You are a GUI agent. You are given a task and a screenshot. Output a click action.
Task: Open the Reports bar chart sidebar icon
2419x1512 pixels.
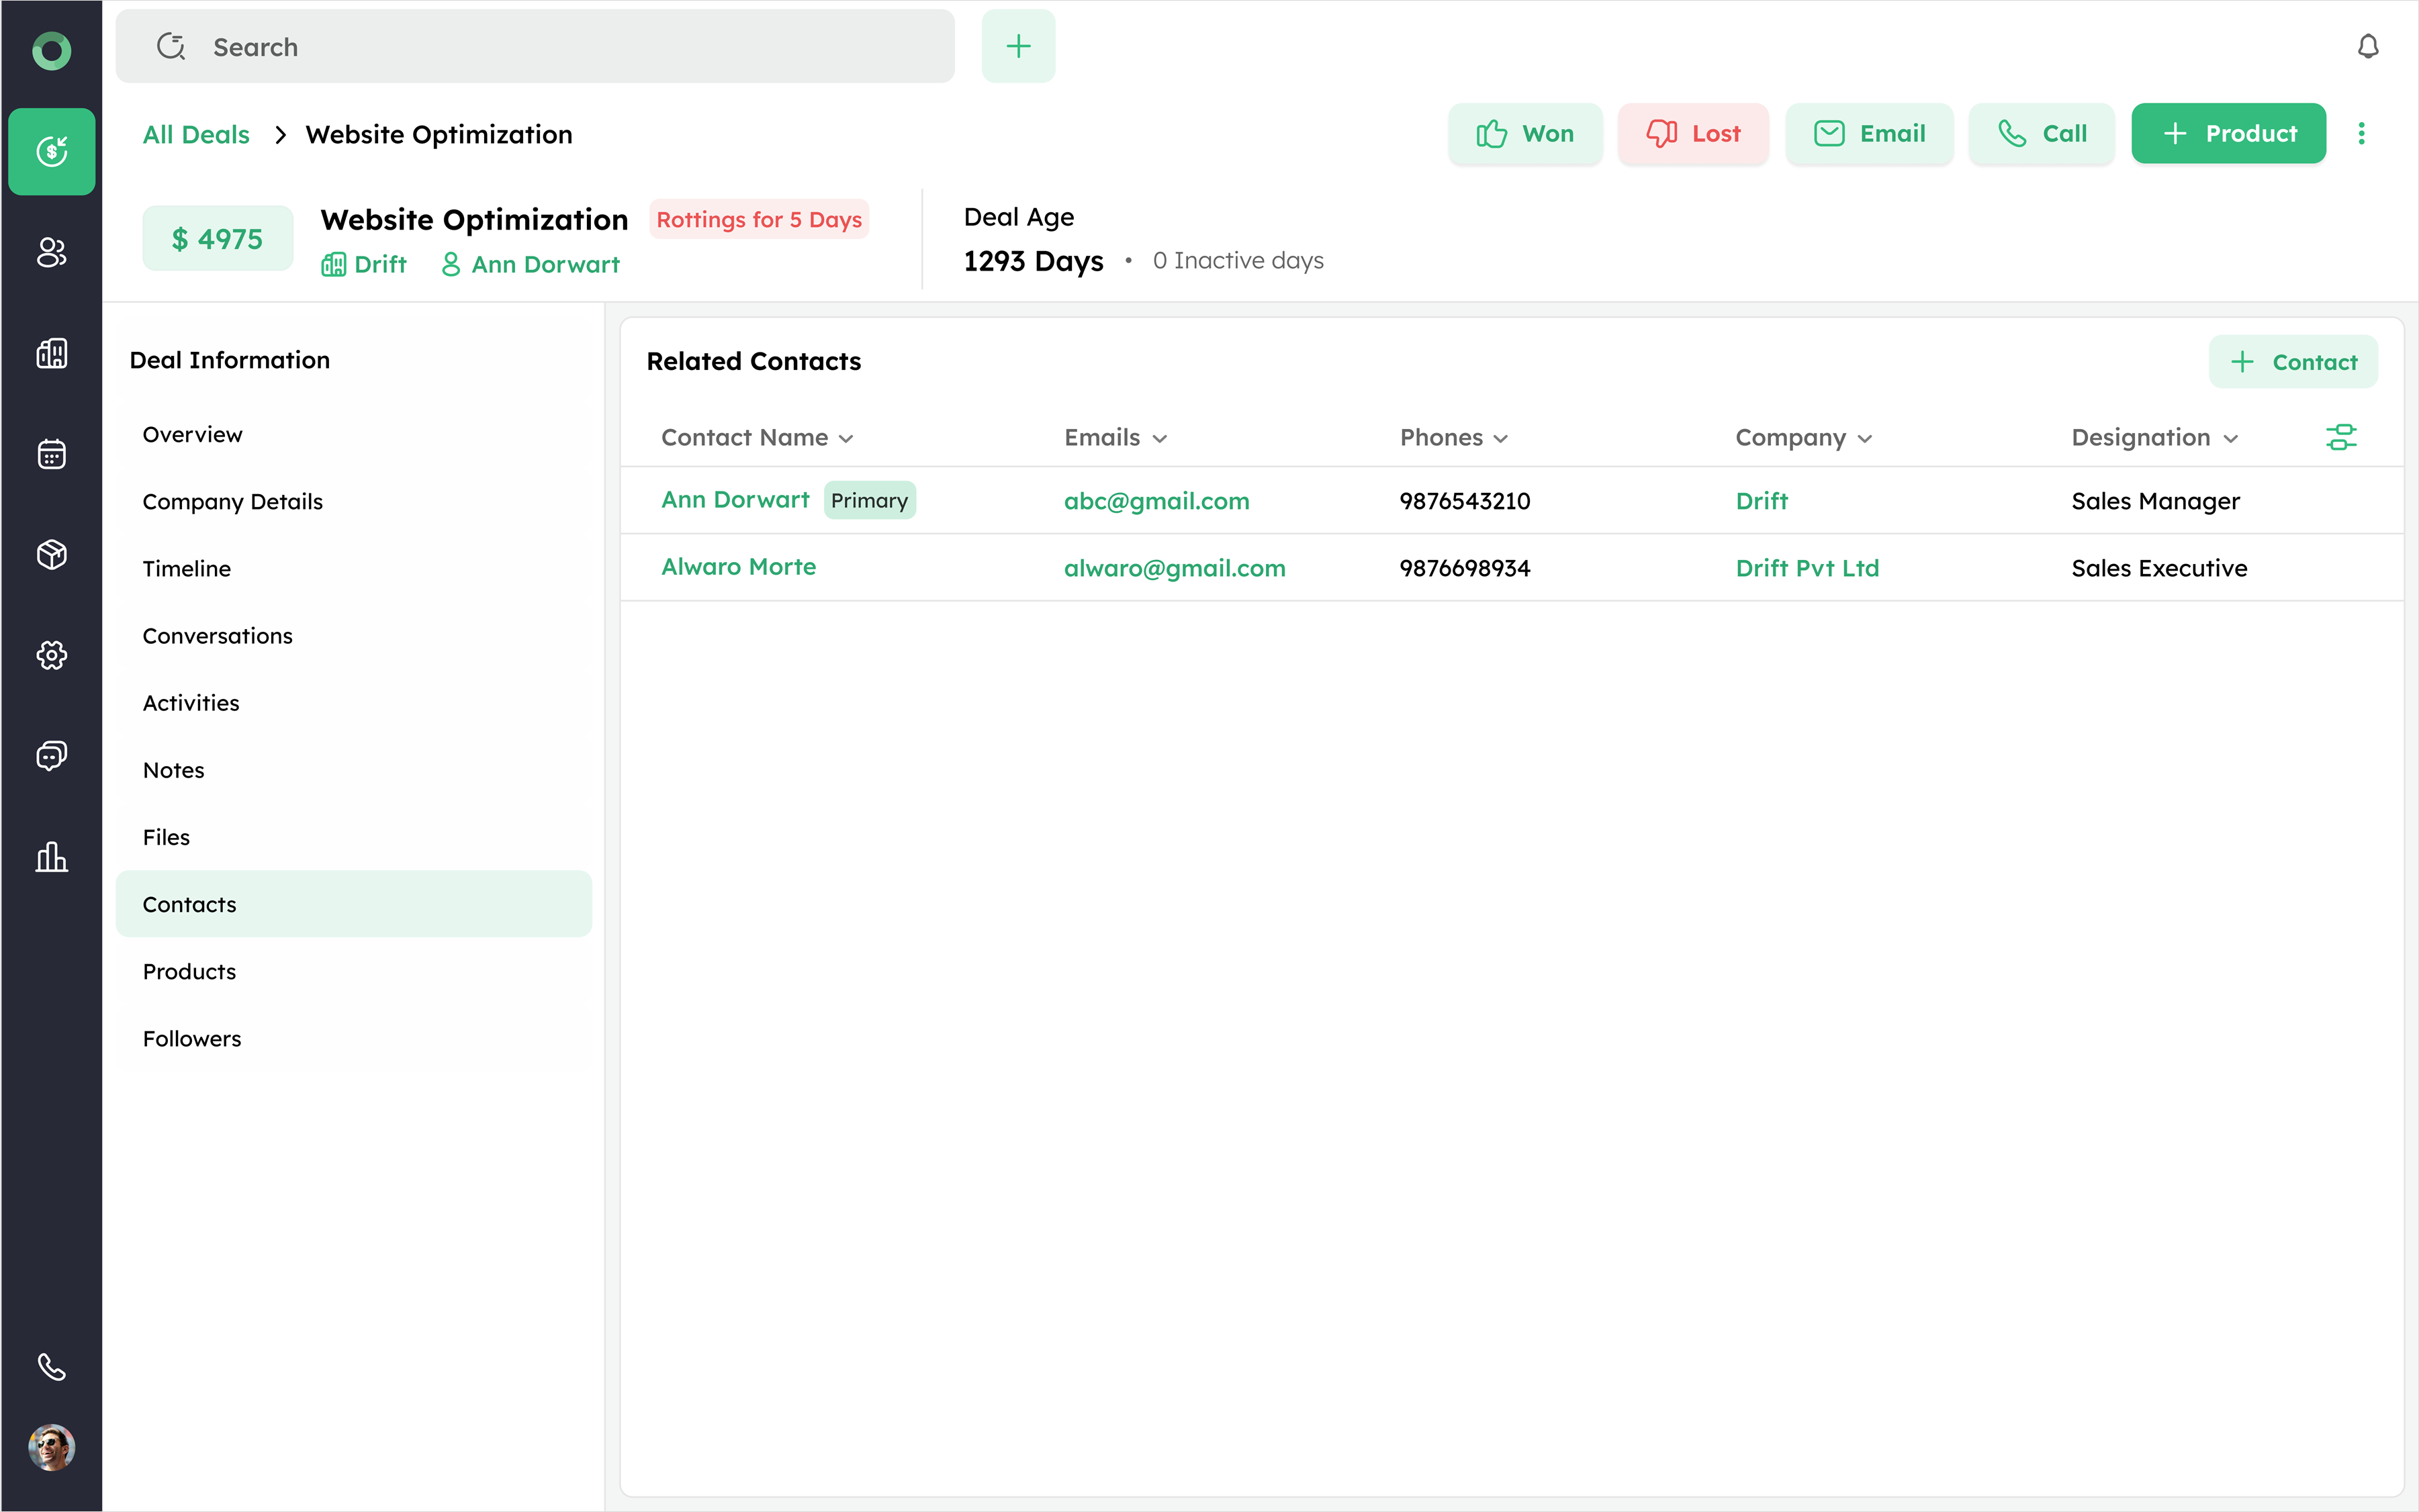coord(51,857)
